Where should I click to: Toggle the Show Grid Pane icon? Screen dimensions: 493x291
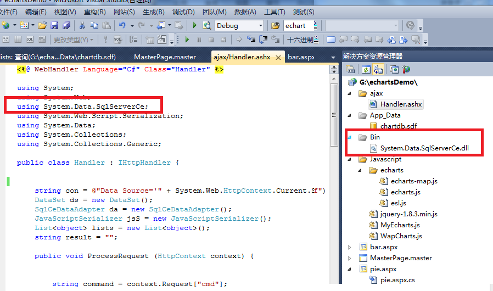click(x=18, y=40)
